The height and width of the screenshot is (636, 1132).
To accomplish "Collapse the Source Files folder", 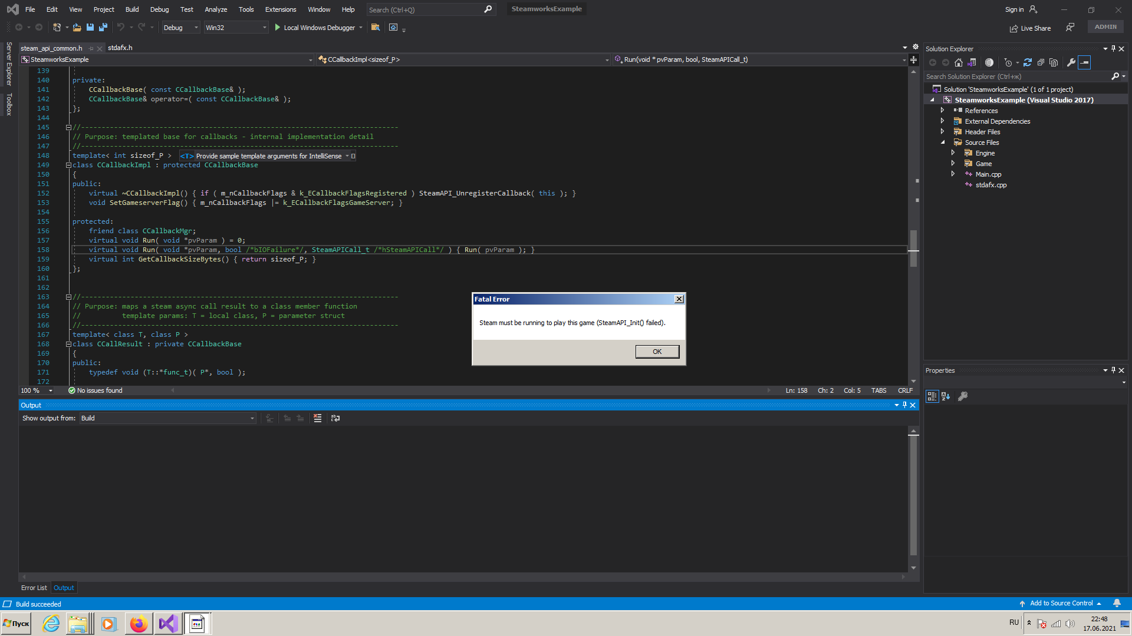I will click(942, 142).
